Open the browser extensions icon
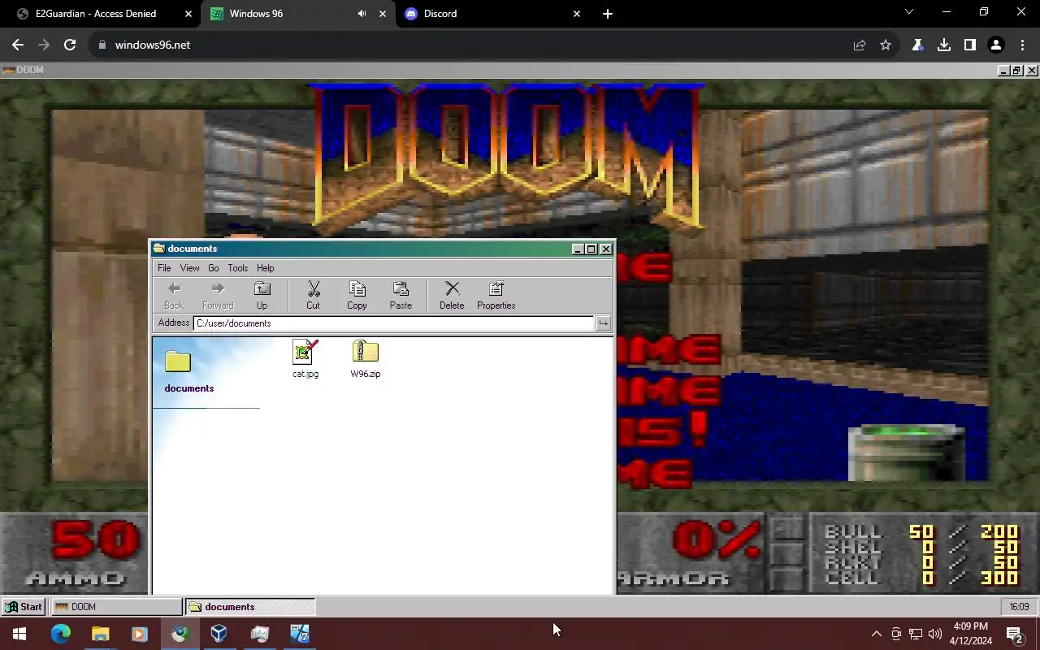The width and height of the screenshot is (1040, 650). (x=918, y=45)
